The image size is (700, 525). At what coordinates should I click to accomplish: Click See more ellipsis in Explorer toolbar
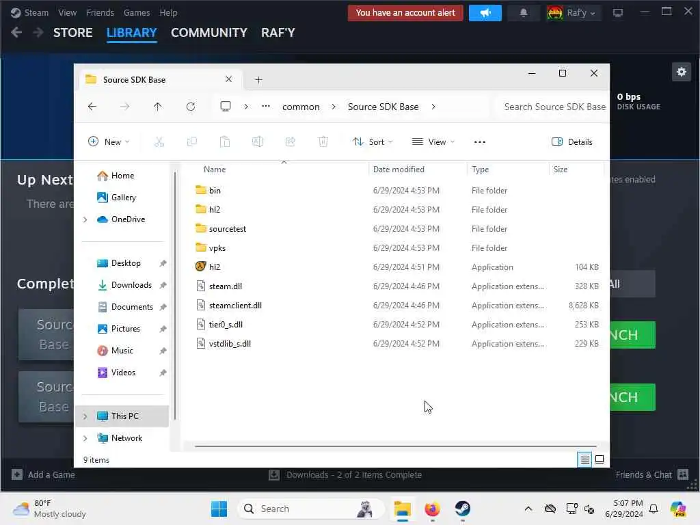pyautogui.click(x=479, y=142)
